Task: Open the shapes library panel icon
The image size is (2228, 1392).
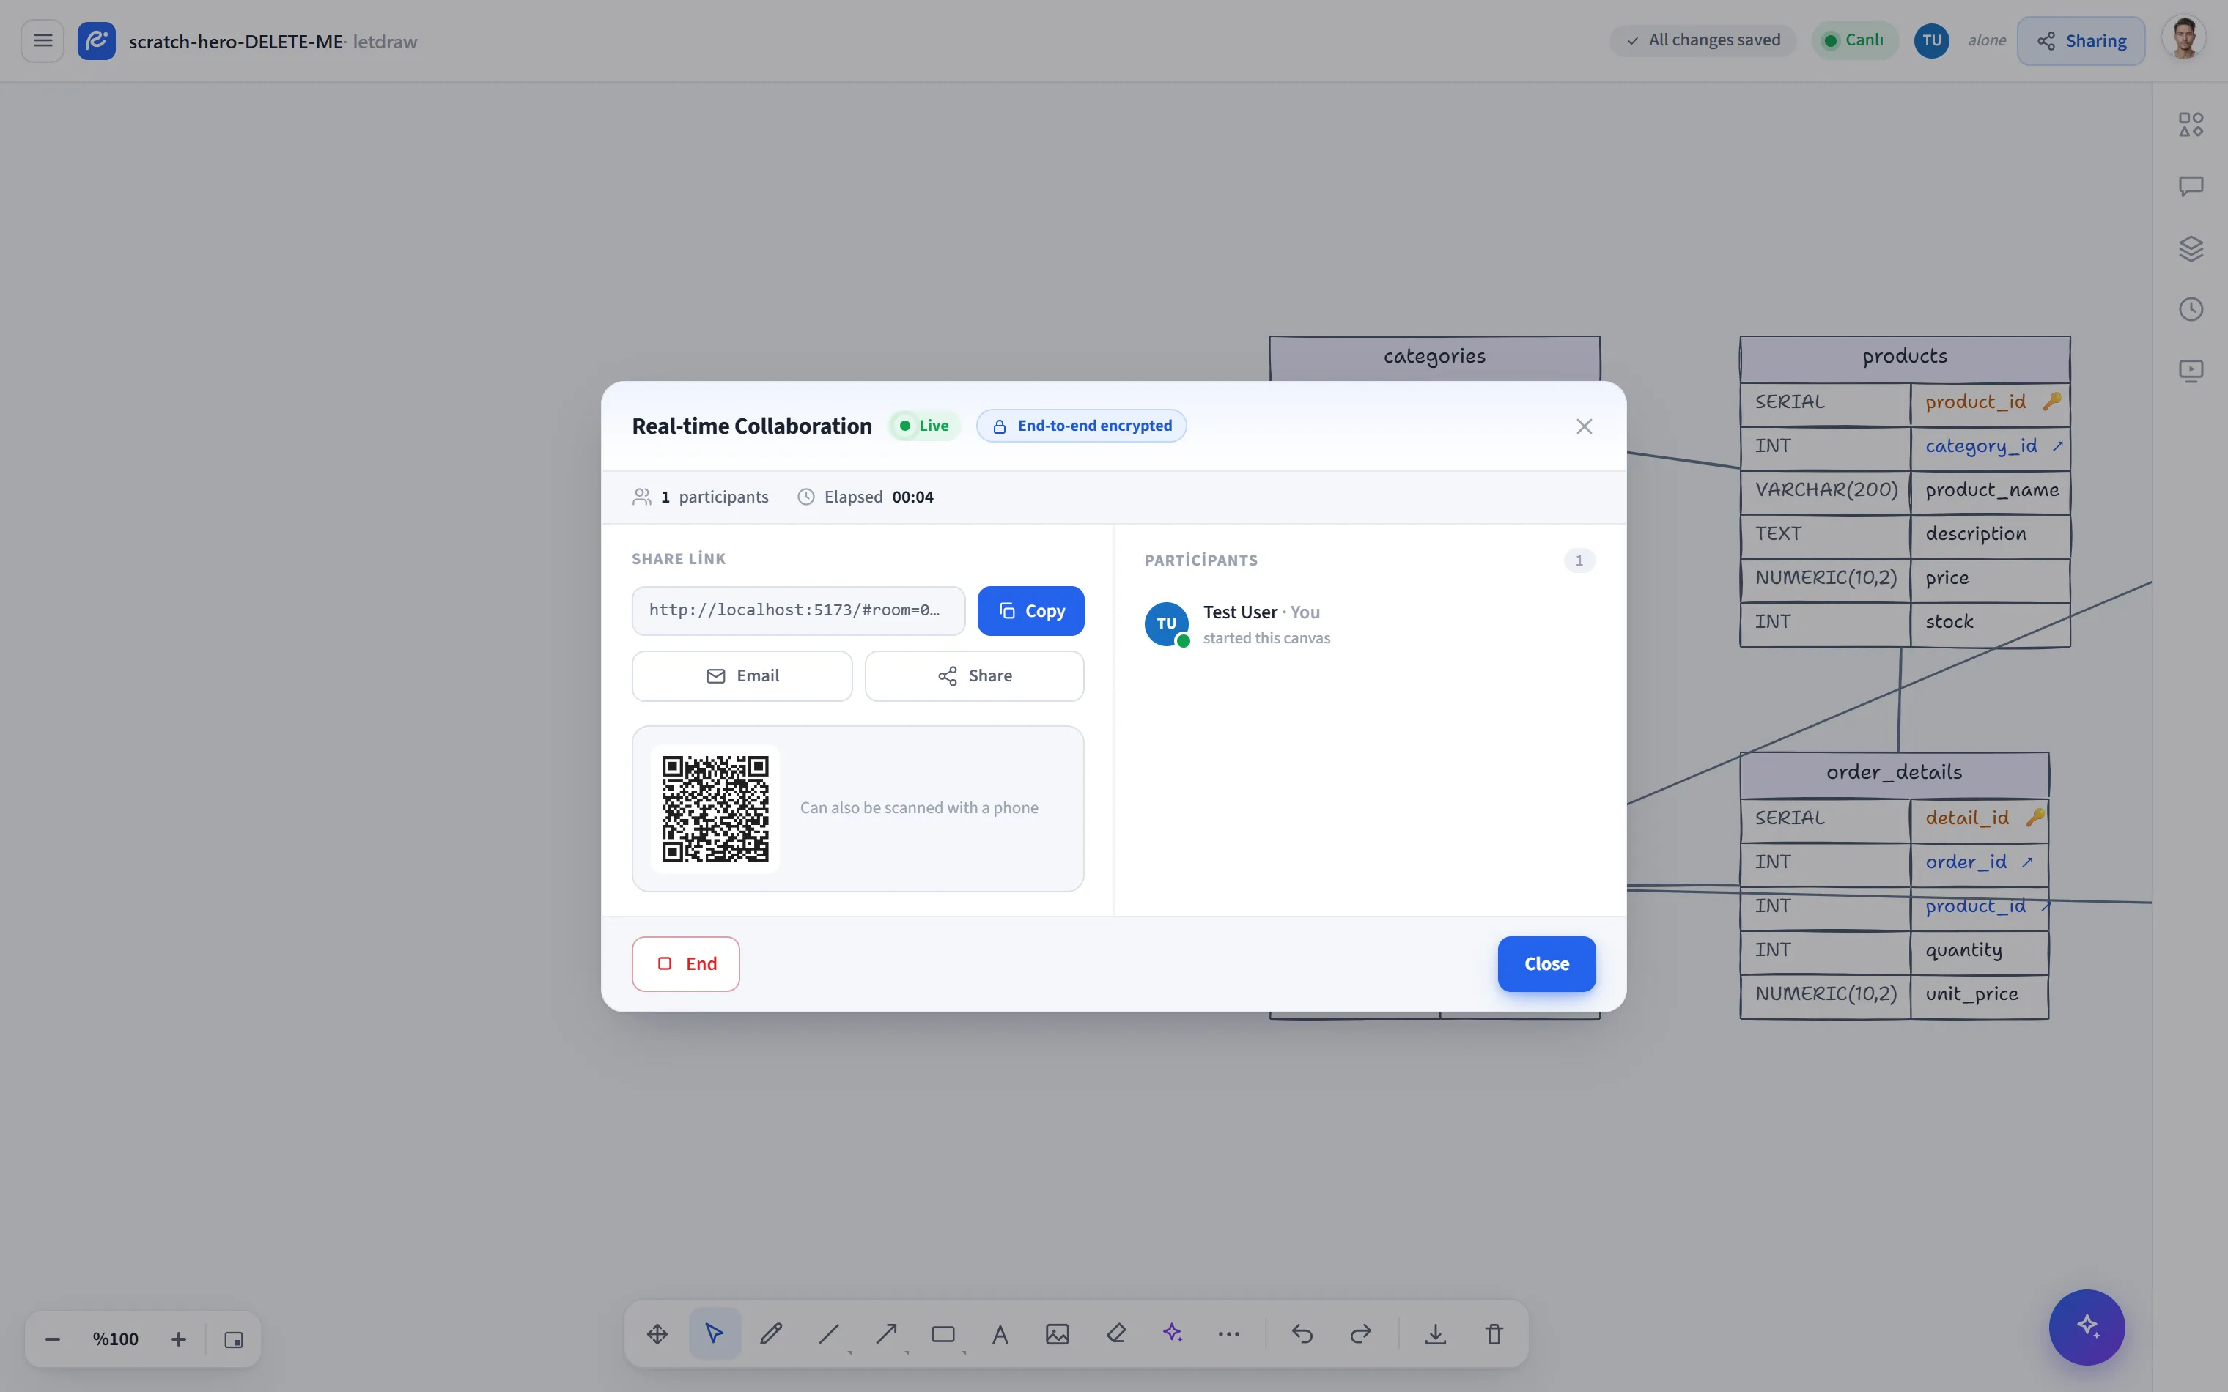Action: click(x=2190, y=125)
